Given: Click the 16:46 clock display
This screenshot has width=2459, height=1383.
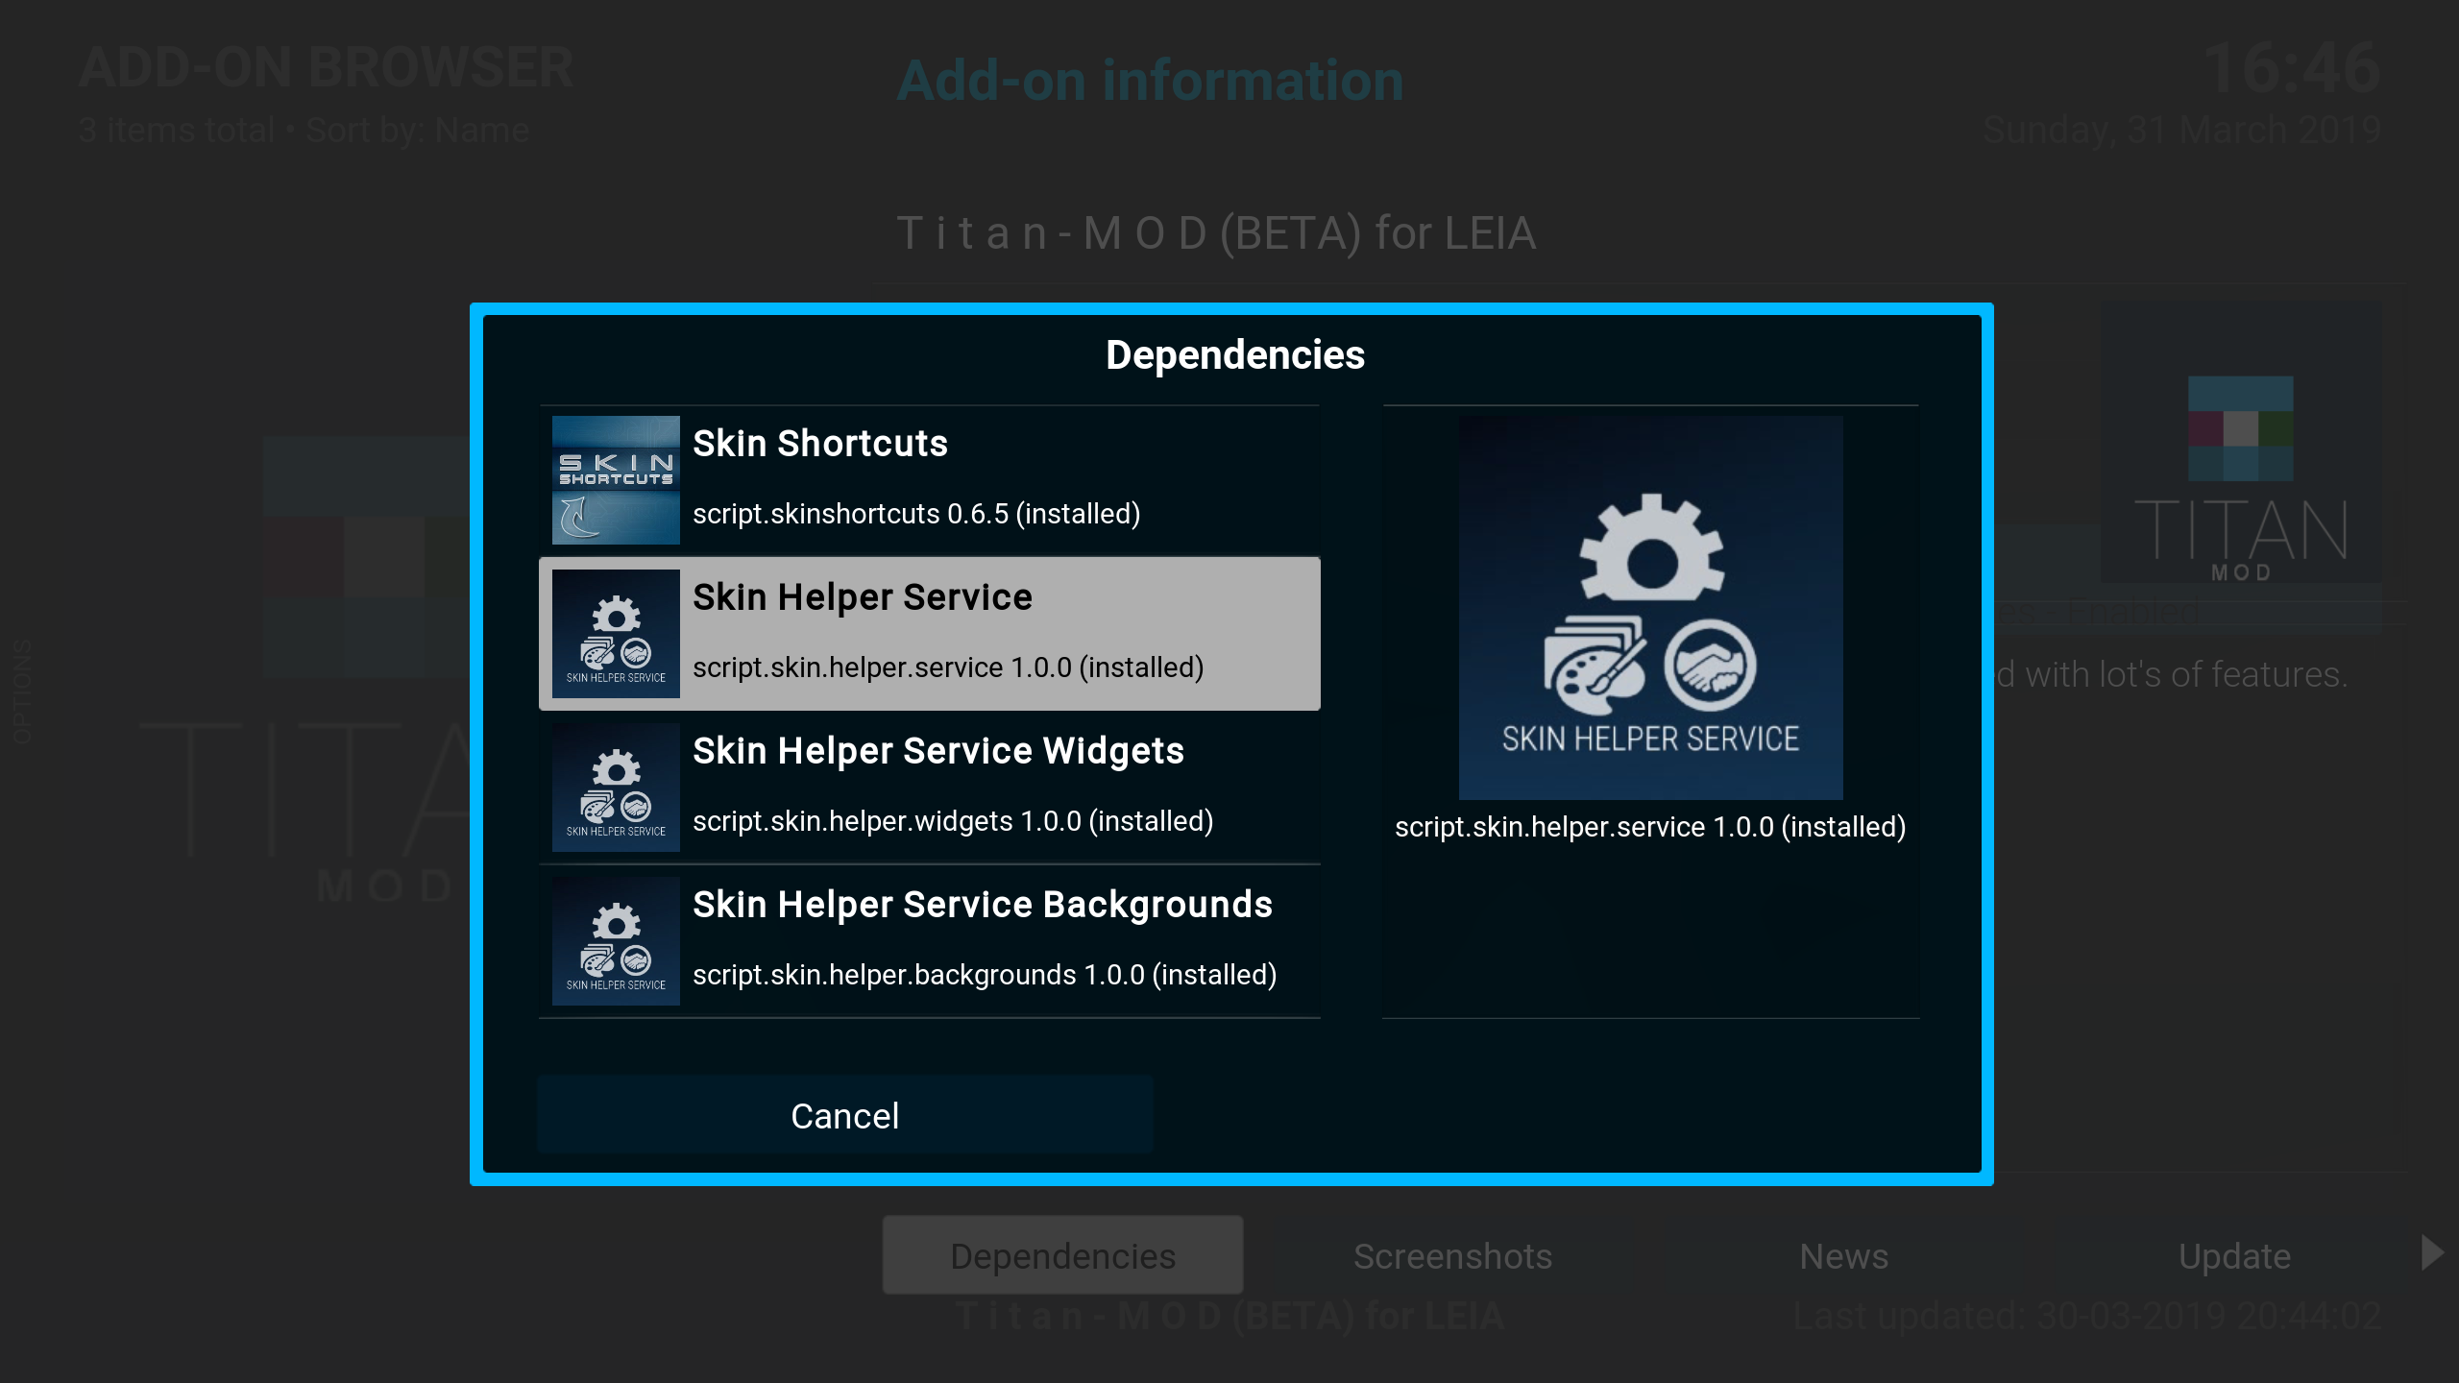Looking at the screenshot, I should pyautogui.click(x=2292, y=68).
